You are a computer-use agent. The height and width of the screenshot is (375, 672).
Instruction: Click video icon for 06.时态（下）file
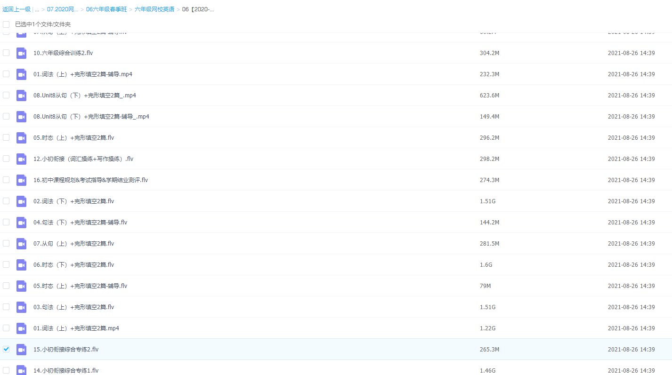tap(21, 265)
